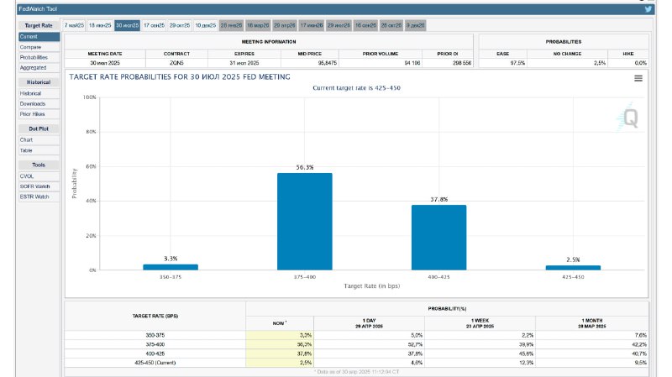Screen dimensions: 672x377
Task: Click the 3.3% bar for 350-375
Action: point(171,267)
